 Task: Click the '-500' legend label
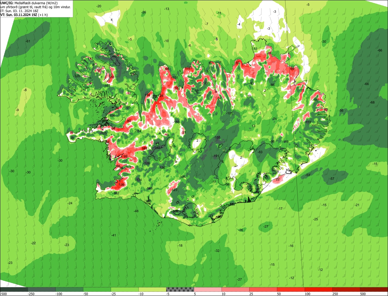(x=3, y=294)
